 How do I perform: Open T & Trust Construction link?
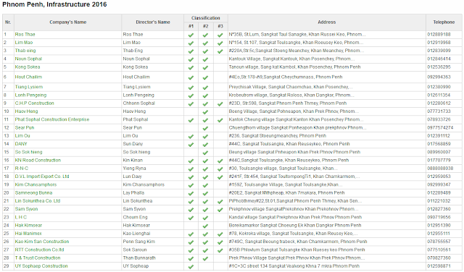tap(38, 258)
